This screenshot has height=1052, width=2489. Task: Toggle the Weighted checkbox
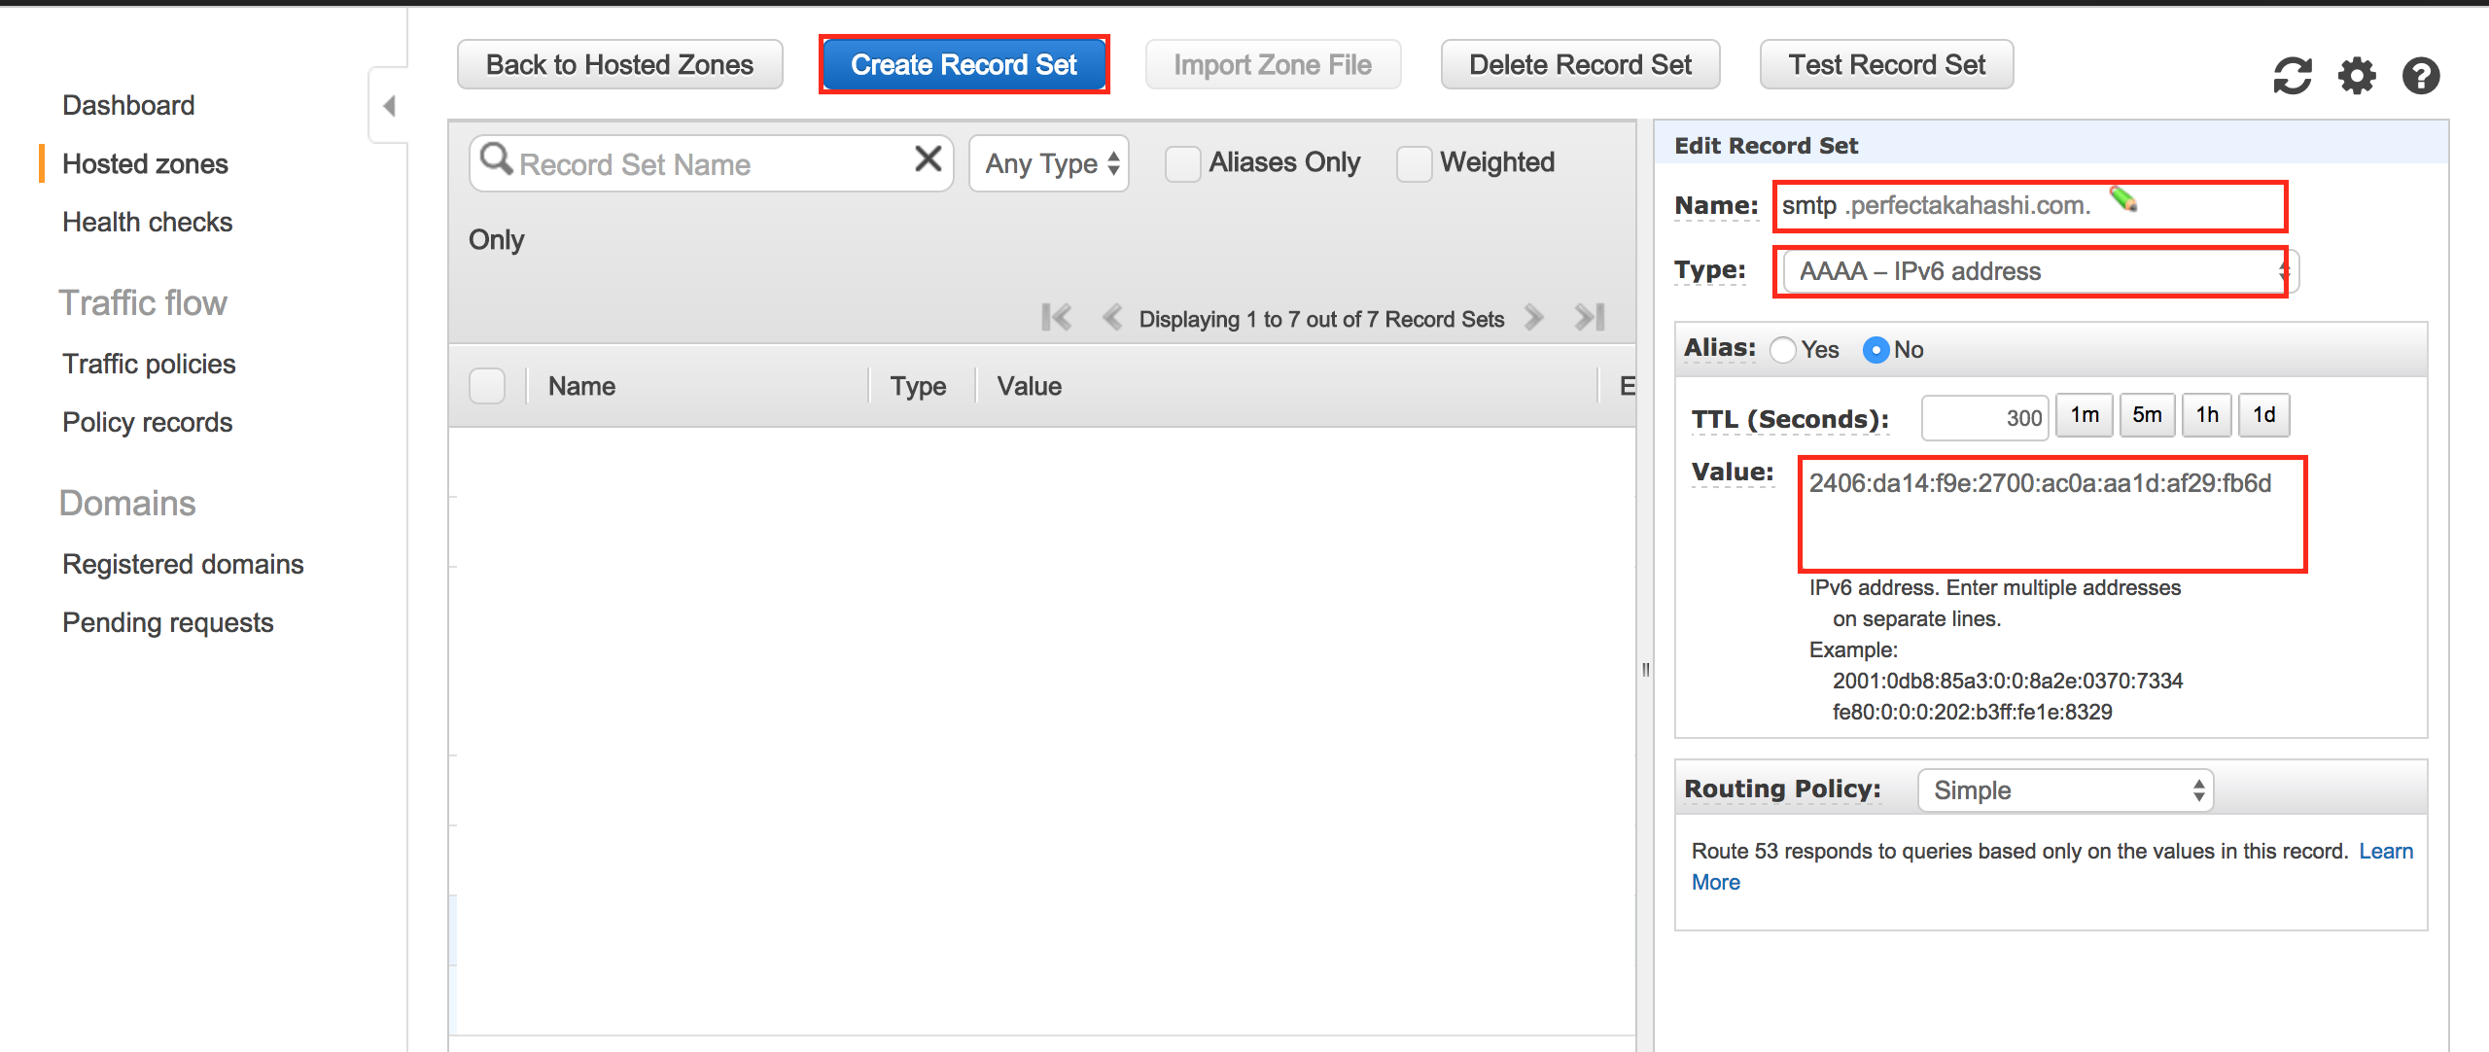coord(1416,161)
